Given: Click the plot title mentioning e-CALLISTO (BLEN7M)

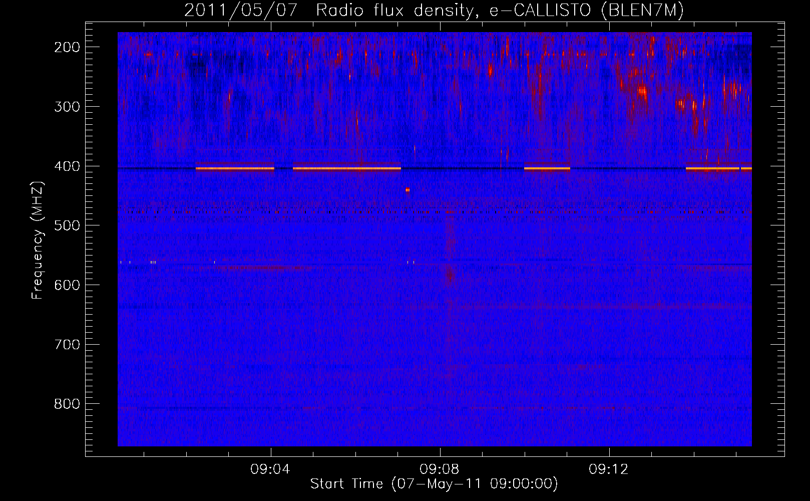Looking at the screenshot, I should (434, 11).
